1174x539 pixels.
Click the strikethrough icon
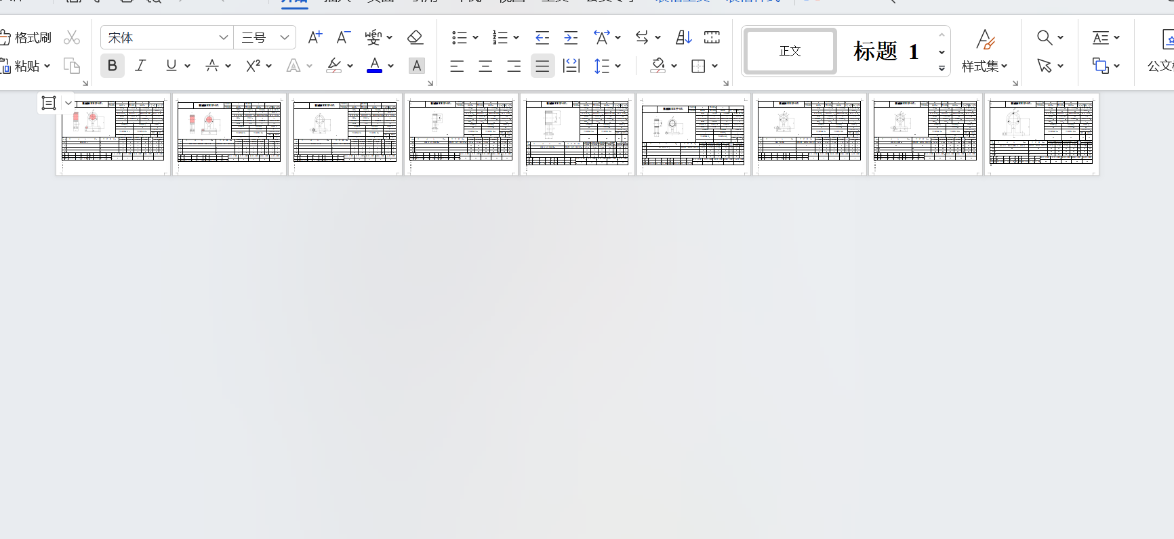pos(212,66)
